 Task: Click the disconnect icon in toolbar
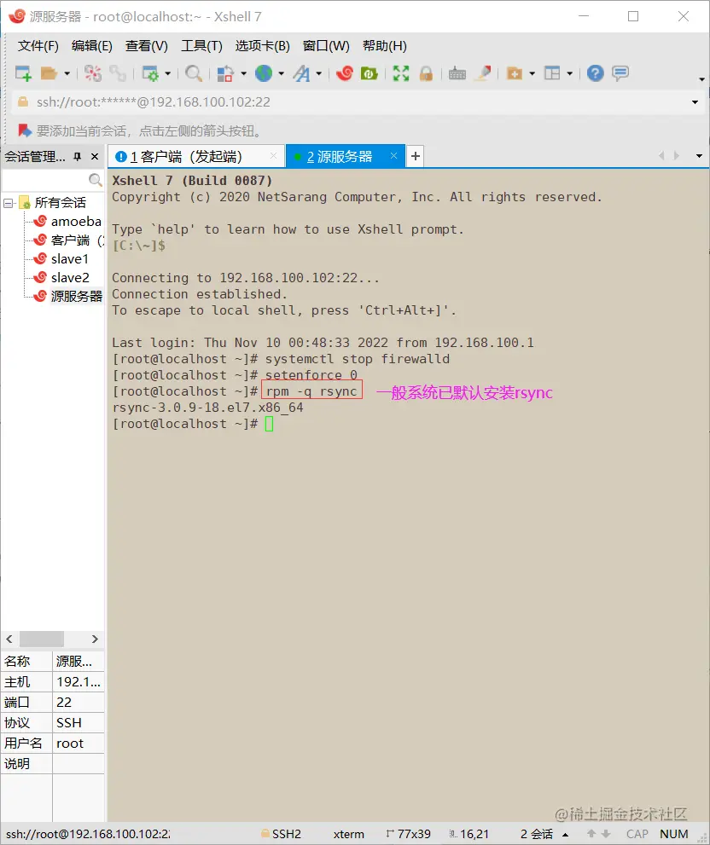tap(92, 73)
